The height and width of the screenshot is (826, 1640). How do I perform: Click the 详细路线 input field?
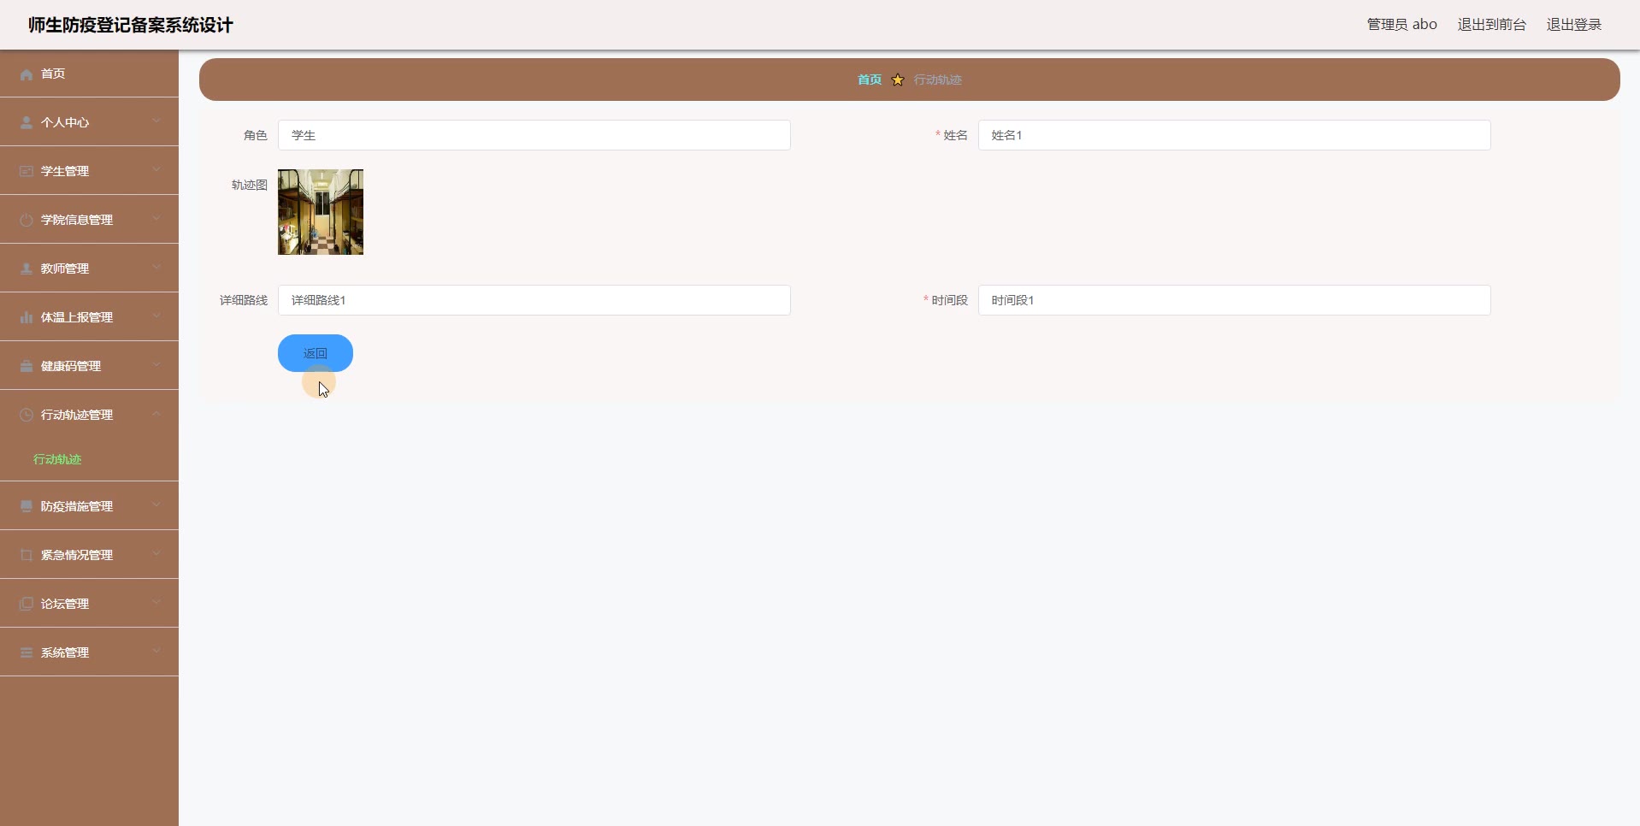point(534,300)
